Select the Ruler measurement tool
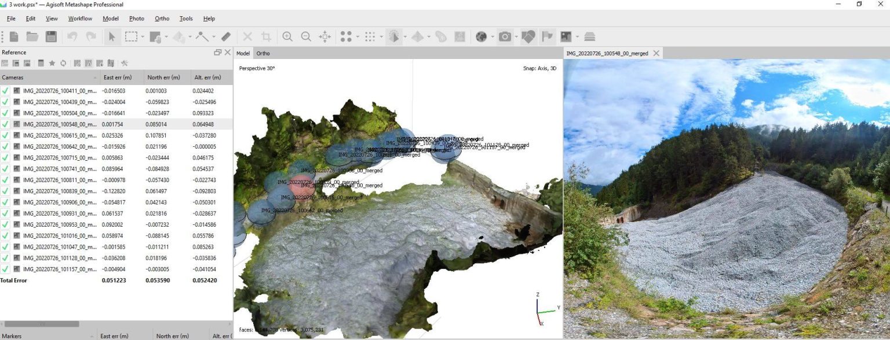890x340 pixels. pos(226,36)
